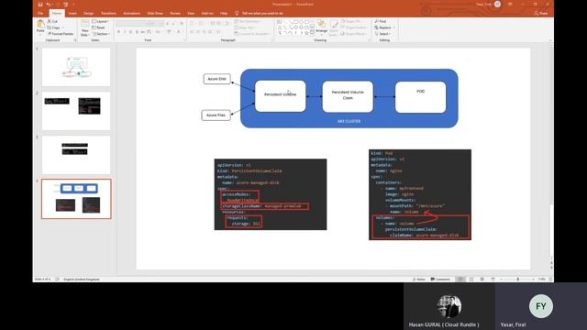The image size is (587, 330).
Task: Select slide 1 thumbnail
Action: [x=76, y=67]
